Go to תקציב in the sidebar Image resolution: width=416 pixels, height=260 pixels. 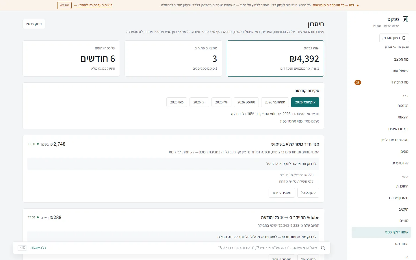tap(381, 209)
